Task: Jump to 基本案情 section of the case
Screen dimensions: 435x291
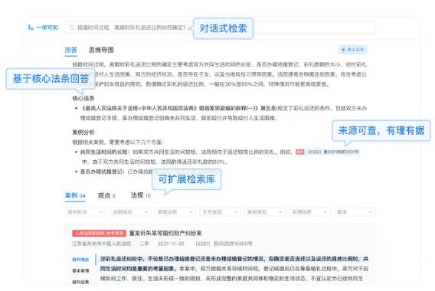Action: point(80,270)
